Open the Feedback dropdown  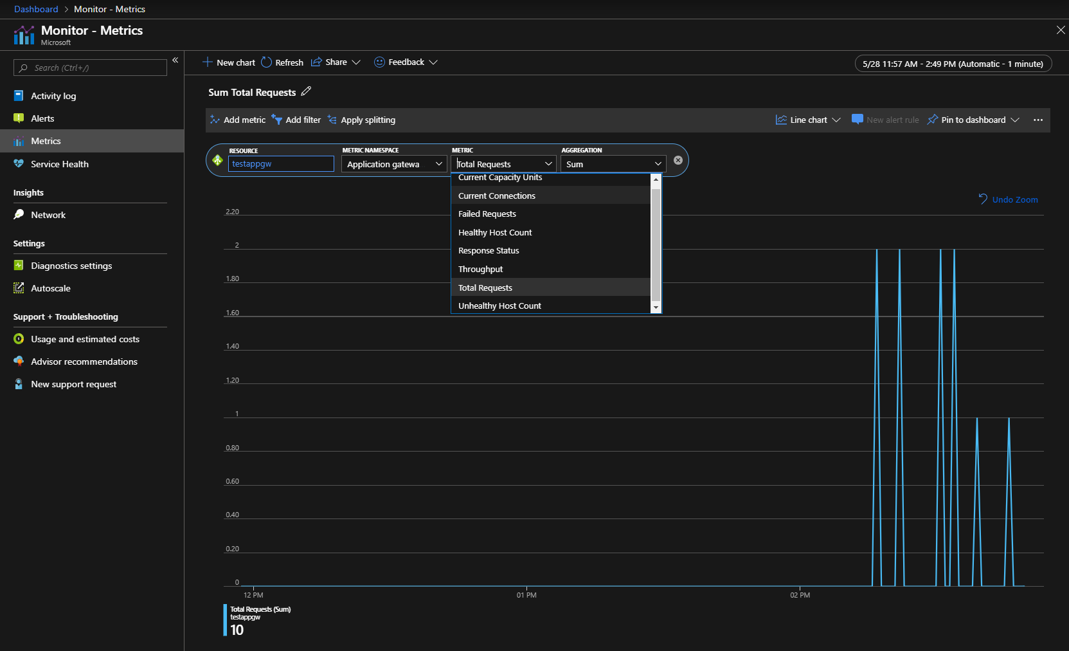click(406, 62)
